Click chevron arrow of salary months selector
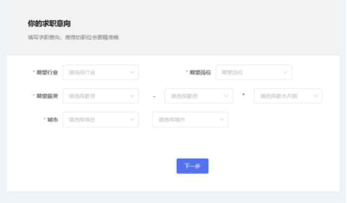Screen dimensions: 347x203 click(316, 96)
